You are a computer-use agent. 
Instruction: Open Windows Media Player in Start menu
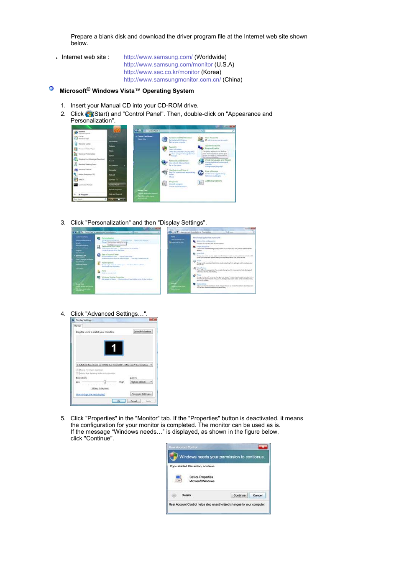(86, 149)
